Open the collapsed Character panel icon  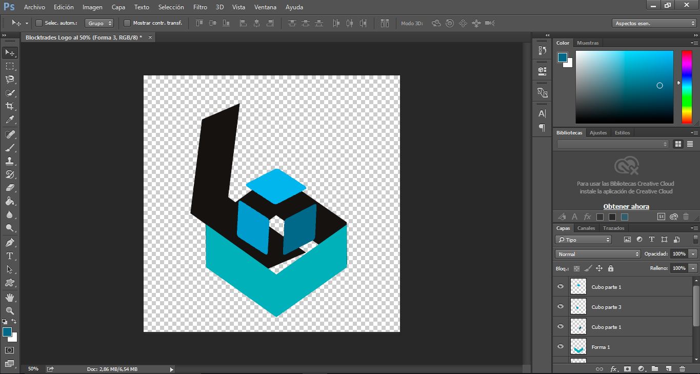(542, 113)
